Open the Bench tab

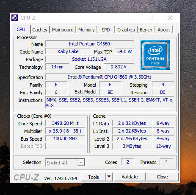point(146,30)
